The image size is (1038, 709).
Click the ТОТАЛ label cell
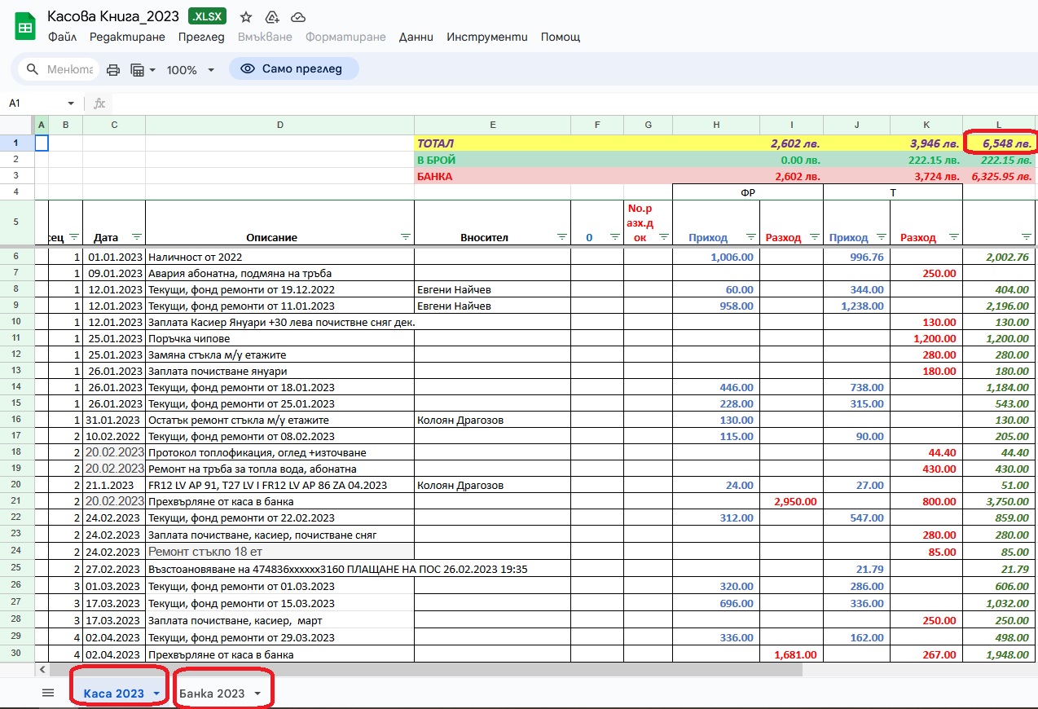pyautogui.click(x=492, y=143)
